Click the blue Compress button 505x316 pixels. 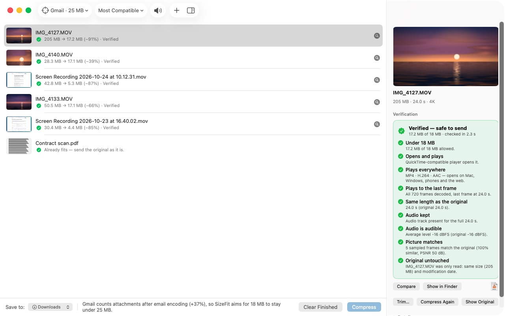point(364,307)
